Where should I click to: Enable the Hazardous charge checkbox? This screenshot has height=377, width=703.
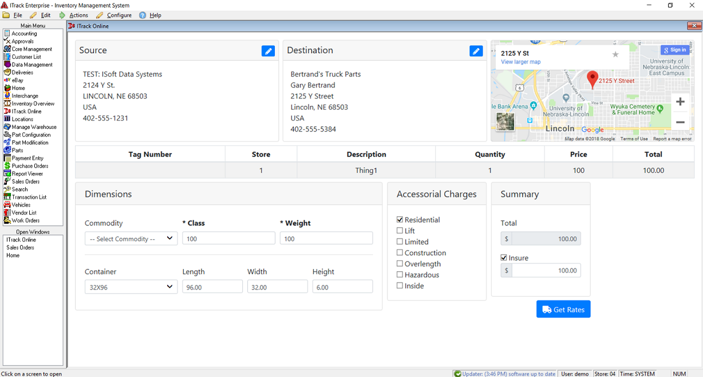click(x=400, y=275)
